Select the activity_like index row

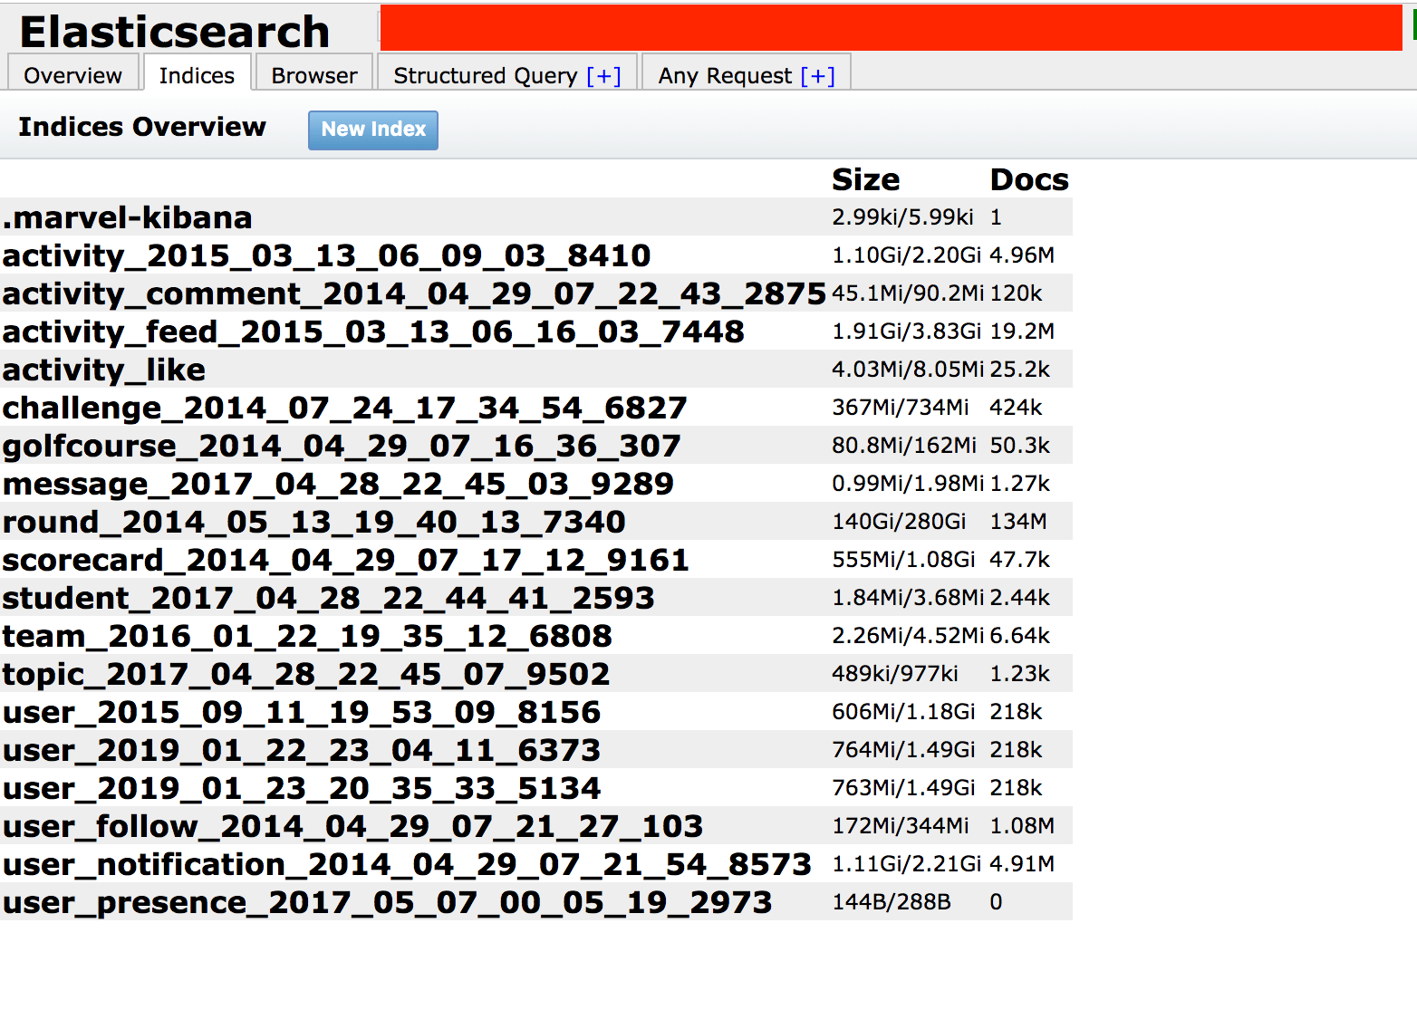tap(104, 370)
